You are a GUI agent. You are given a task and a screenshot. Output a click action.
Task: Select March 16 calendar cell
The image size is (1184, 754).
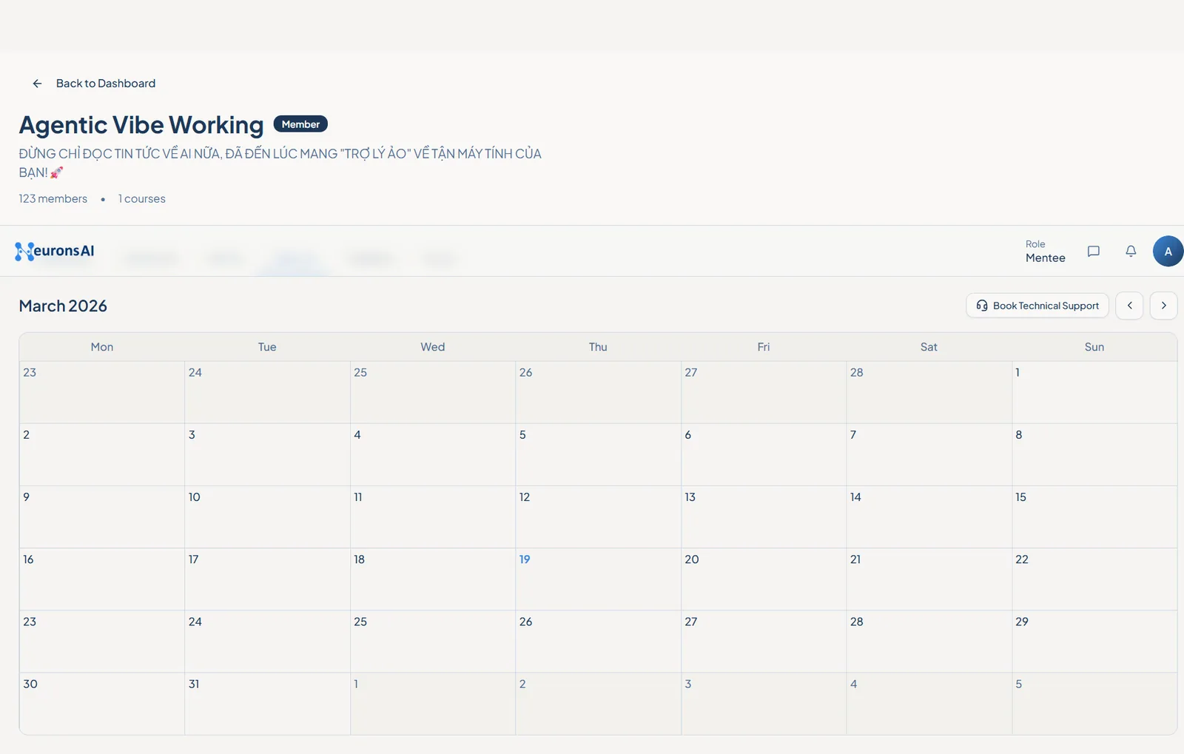(102, 579)
